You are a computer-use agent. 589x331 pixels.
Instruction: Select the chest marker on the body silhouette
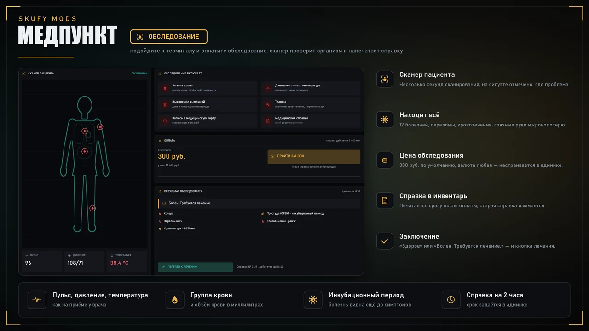tap(85, 131)
